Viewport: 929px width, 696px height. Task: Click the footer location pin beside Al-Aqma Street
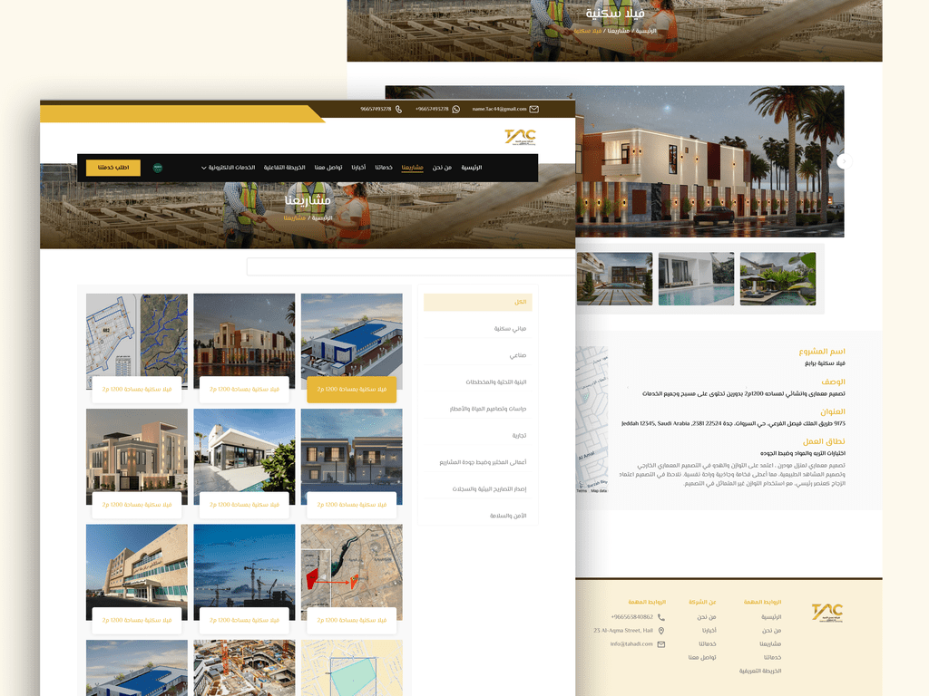tap(661, 631)
